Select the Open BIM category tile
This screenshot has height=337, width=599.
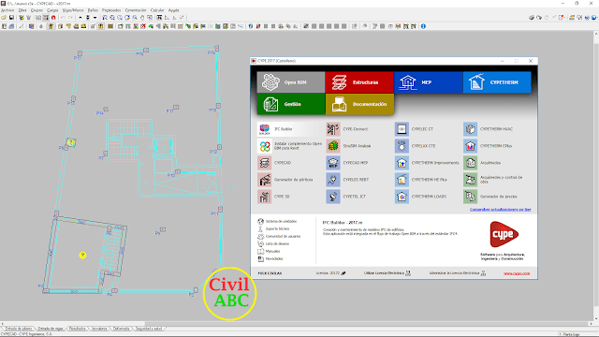coord(291,82)
